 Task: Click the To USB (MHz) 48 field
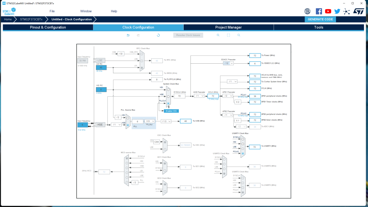(186, 121)
